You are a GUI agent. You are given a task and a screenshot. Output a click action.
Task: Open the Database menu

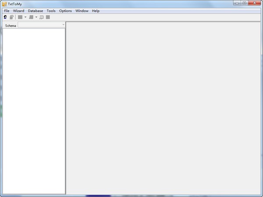pos(36,10)
